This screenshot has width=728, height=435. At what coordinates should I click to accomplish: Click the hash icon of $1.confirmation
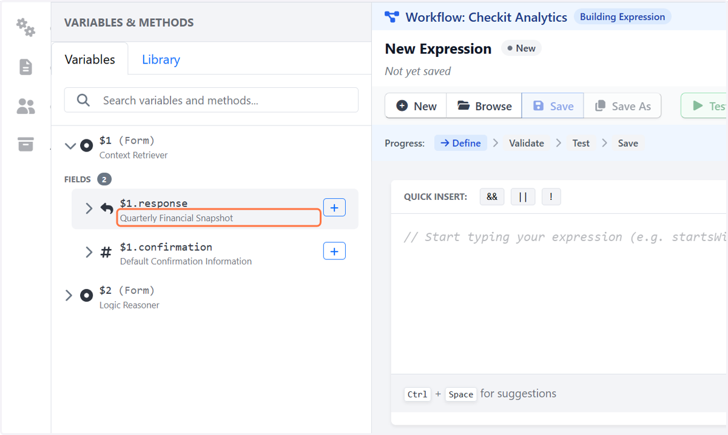point(106,253)
